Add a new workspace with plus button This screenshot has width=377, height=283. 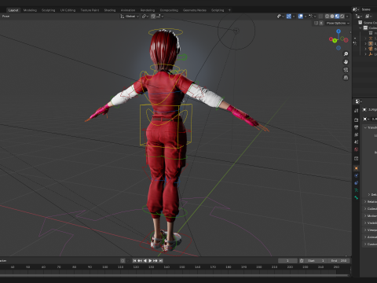coord(229,10)
